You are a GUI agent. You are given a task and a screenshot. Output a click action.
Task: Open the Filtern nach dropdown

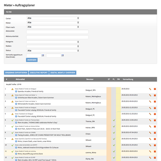[x=53, y=27]
